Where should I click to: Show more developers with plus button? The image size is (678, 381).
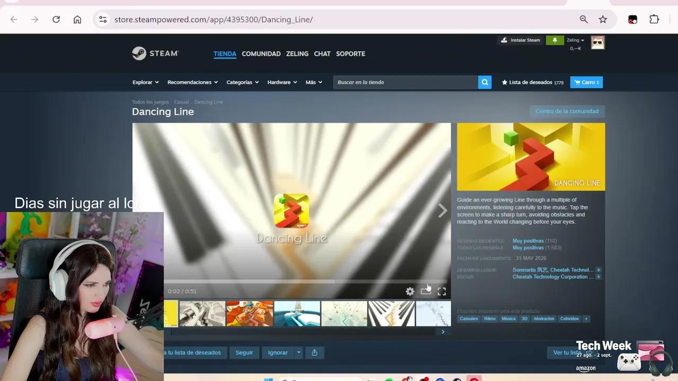[599, 270]
